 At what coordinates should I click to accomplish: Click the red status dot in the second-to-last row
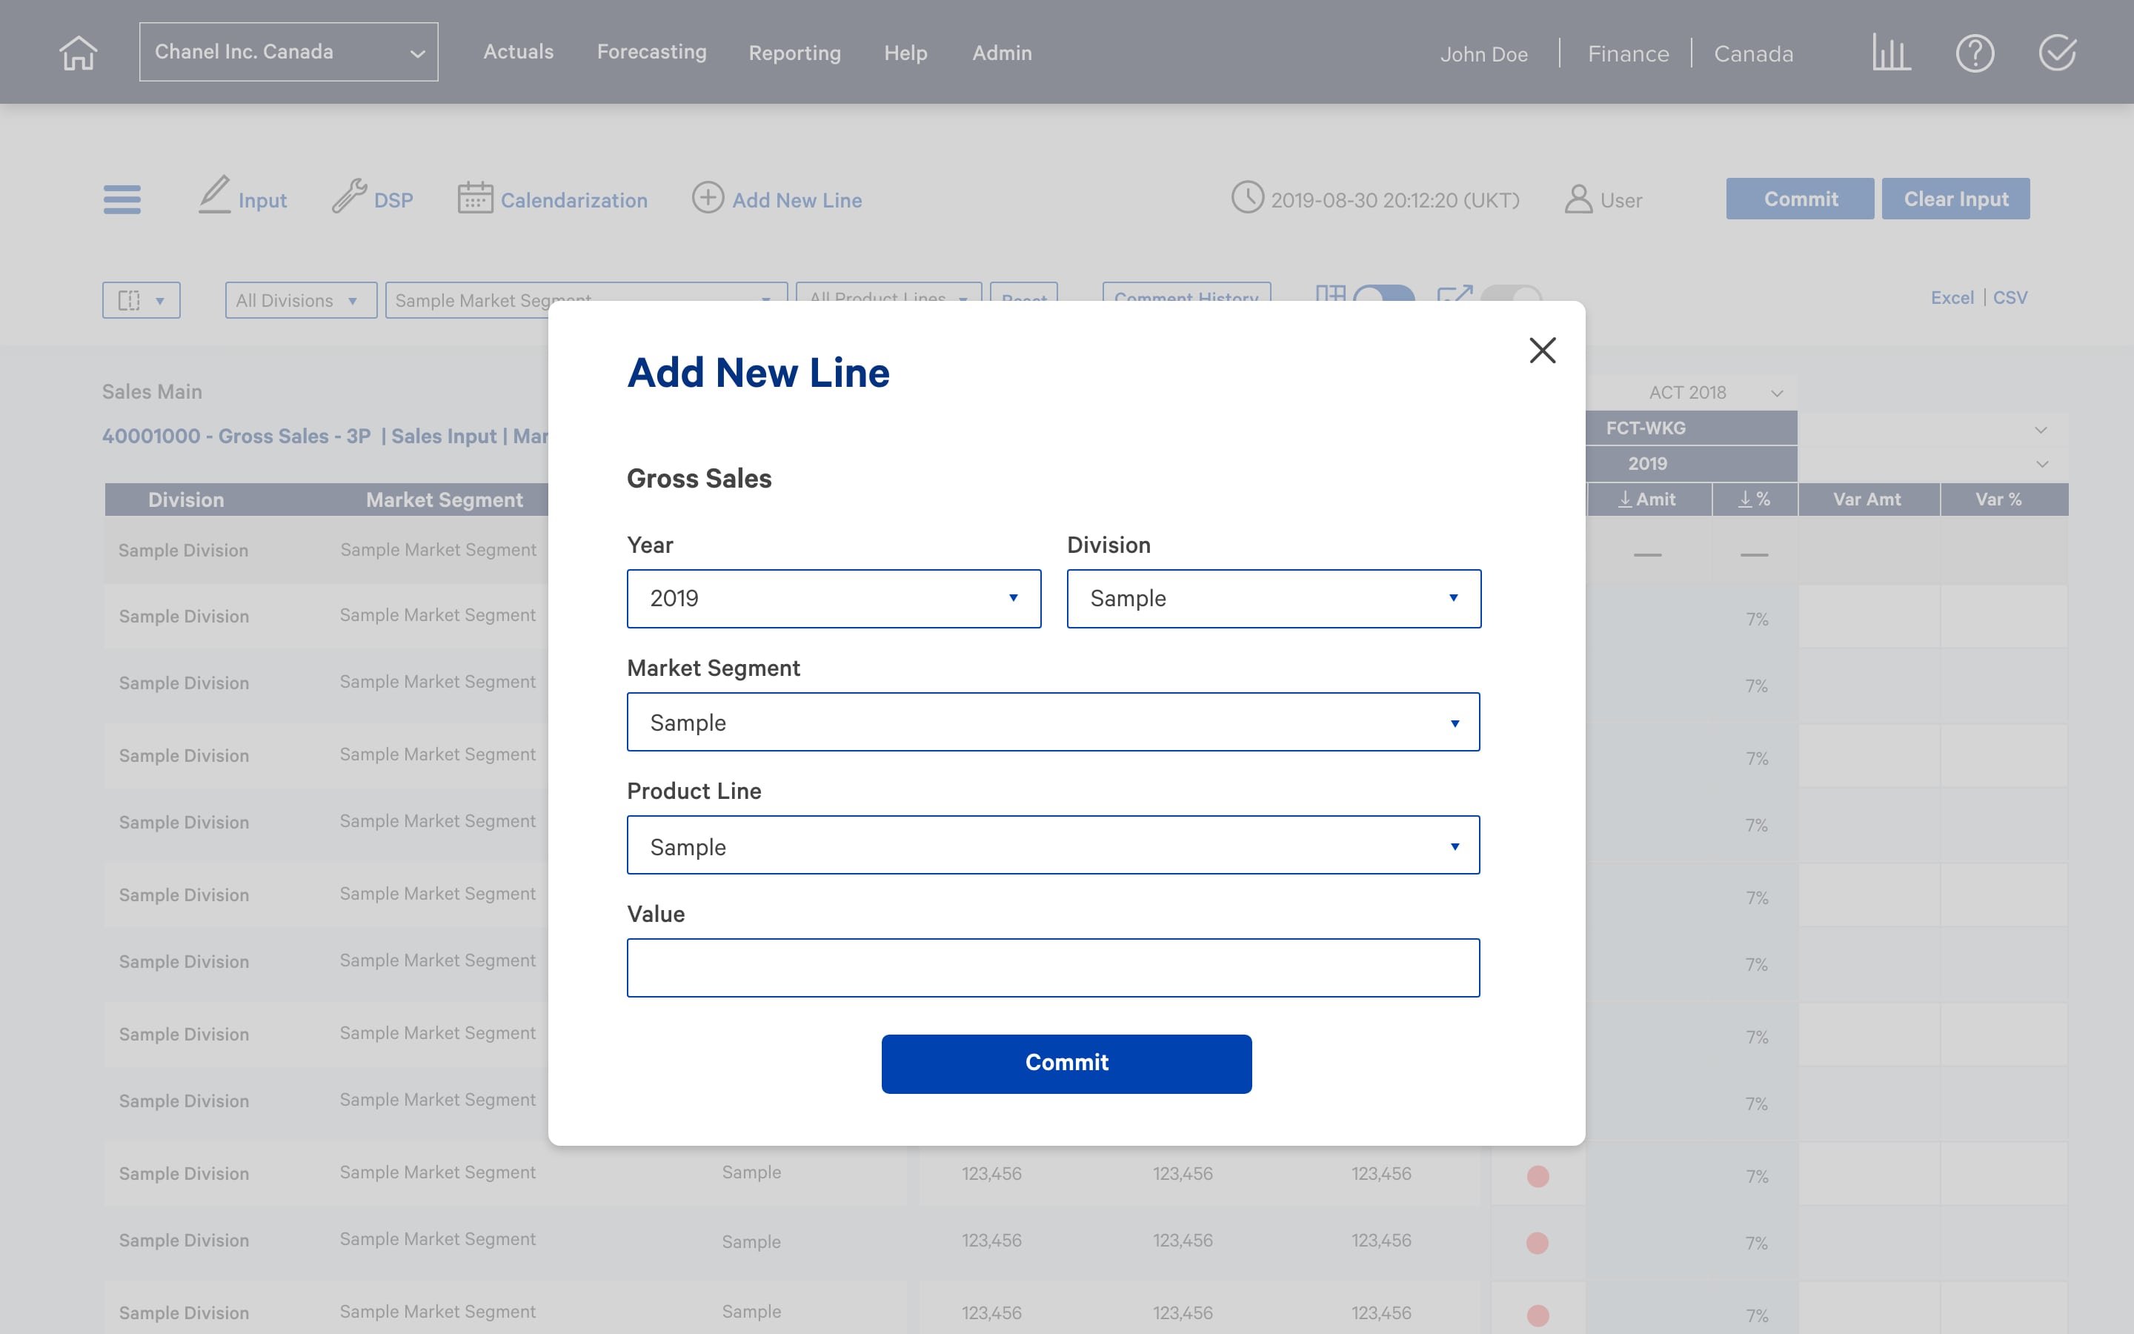(1537, 1243)
